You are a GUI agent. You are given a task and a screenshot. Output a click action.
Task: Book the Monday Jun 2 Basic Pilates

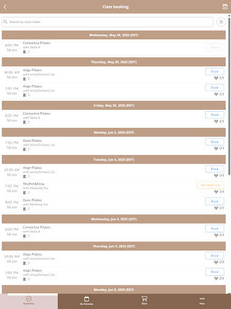[x=215, y=142]
